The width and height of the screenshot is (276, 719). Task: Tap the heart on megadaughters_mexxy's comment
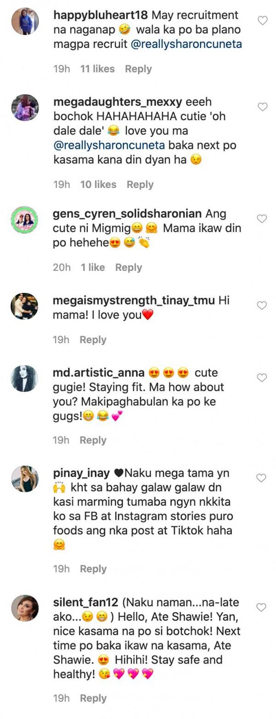pos(262,107)
